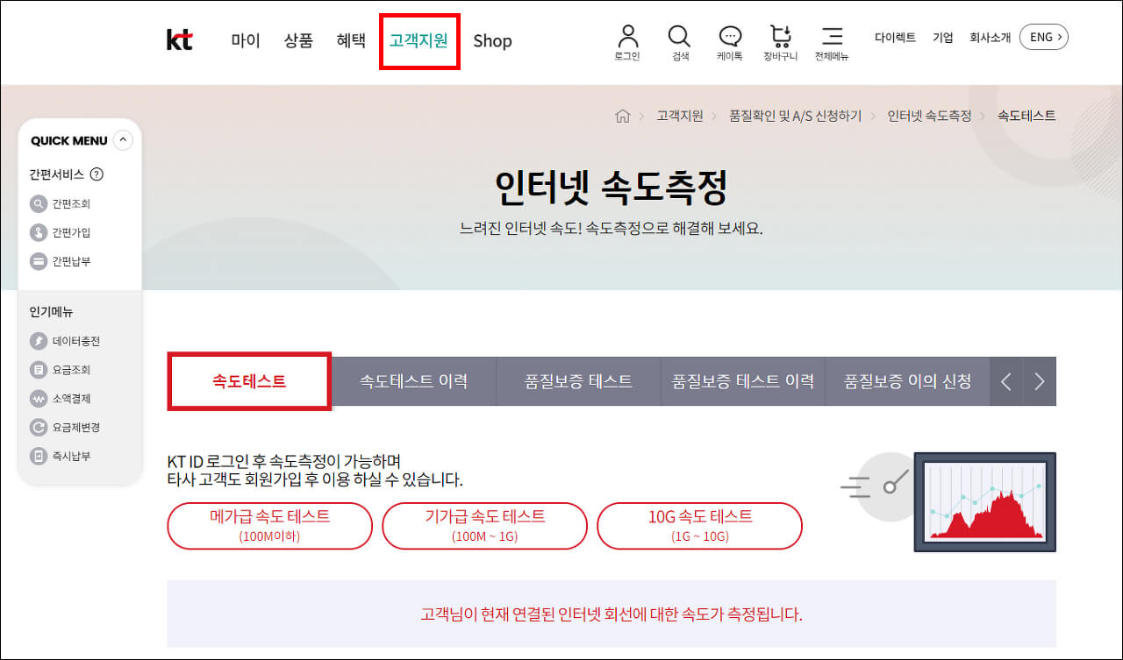Open the Shop menu
This screenshot has height=660, width=1123.
click(x=492, y=40)
